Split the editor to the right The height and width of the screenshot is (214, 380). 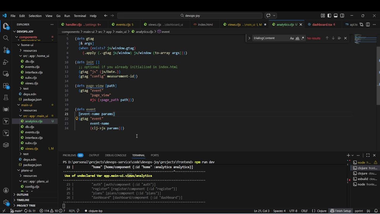368,25
